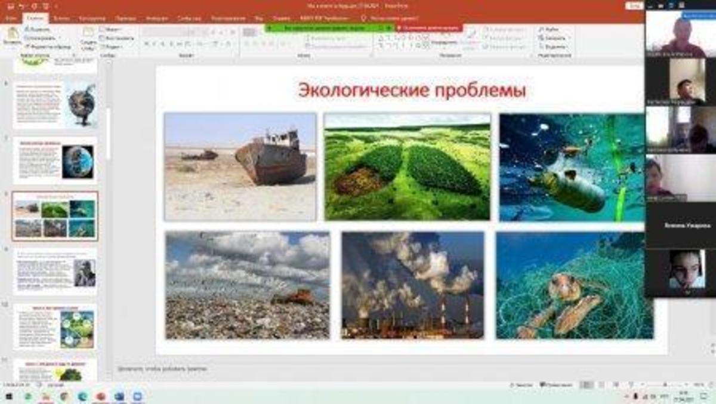716x404 pixels.
Task: Toggle Normal view button in status bar
Action: (587, 385)
